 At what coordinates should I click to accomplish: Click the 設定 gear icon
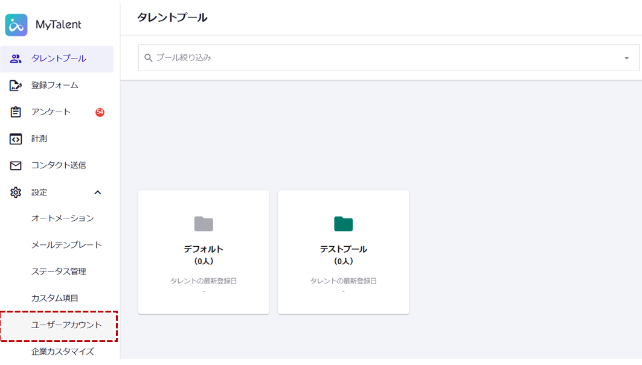16,192
